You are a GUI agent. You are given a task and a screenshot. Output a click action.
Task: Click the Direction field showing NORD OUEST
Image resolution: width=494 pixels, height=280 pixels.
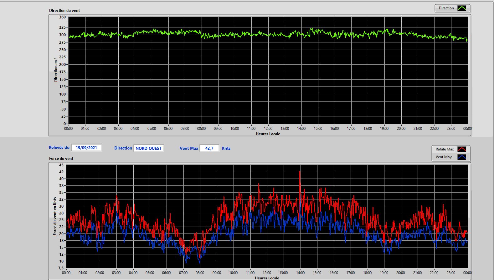(x=148, y=148)
